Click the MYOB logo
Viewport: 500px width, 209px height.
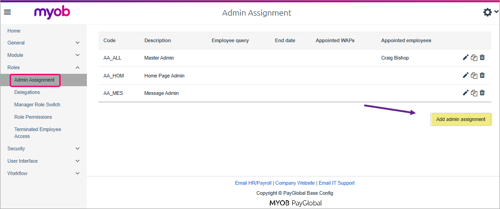tap(52, 12)
